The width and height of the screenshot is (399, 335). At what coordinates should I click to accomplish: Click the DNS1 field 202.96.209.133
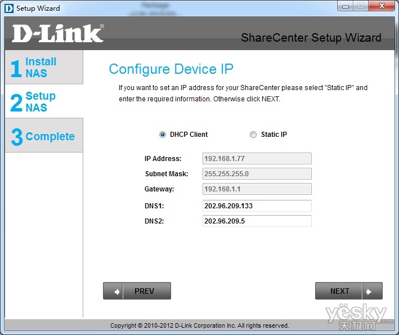pos(257,206)
